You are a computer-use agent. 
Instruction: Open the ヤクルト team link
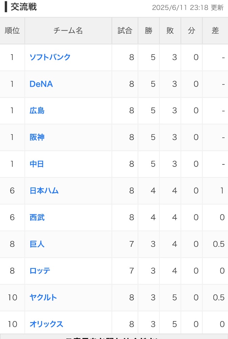coord(43,298)
